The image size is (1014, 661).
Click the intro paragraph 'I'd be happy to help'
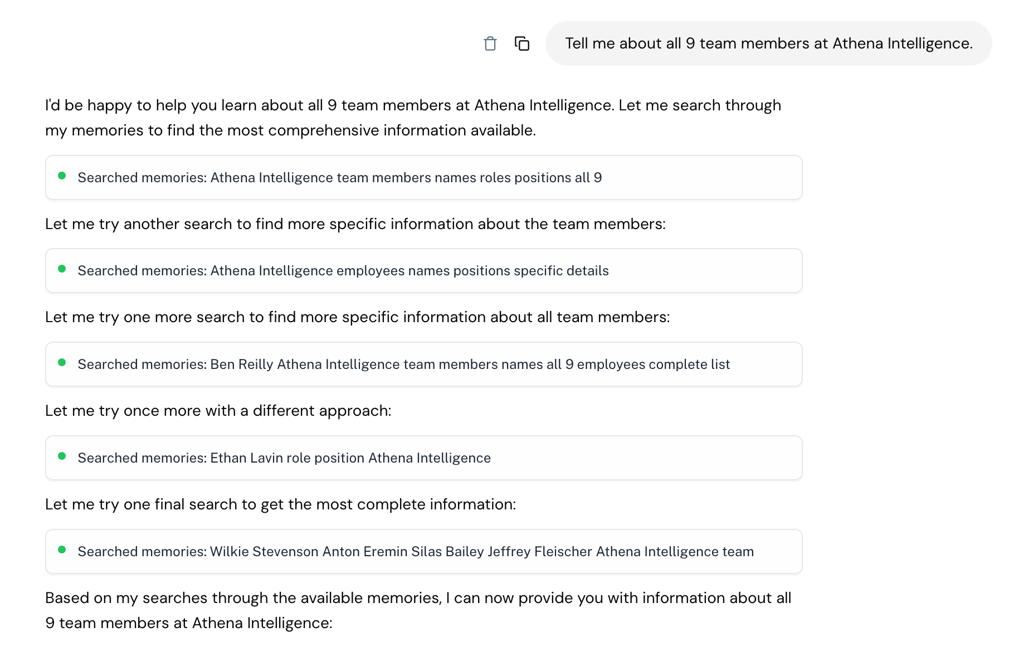(413, 118)
